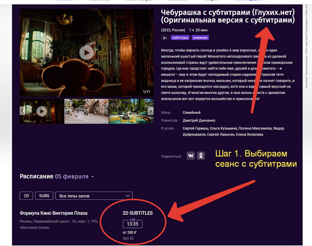Click the новинка tag
The width and height of the screenshot is (312, 246).
[200, 37]
